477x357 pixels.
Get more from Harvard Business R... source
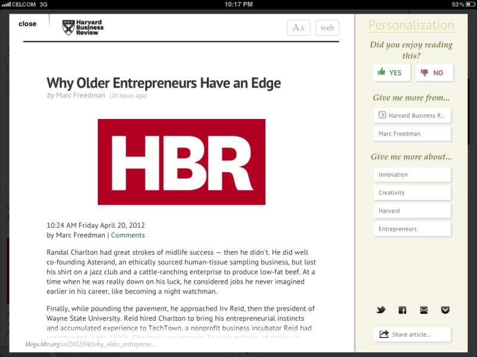(413, 115)
